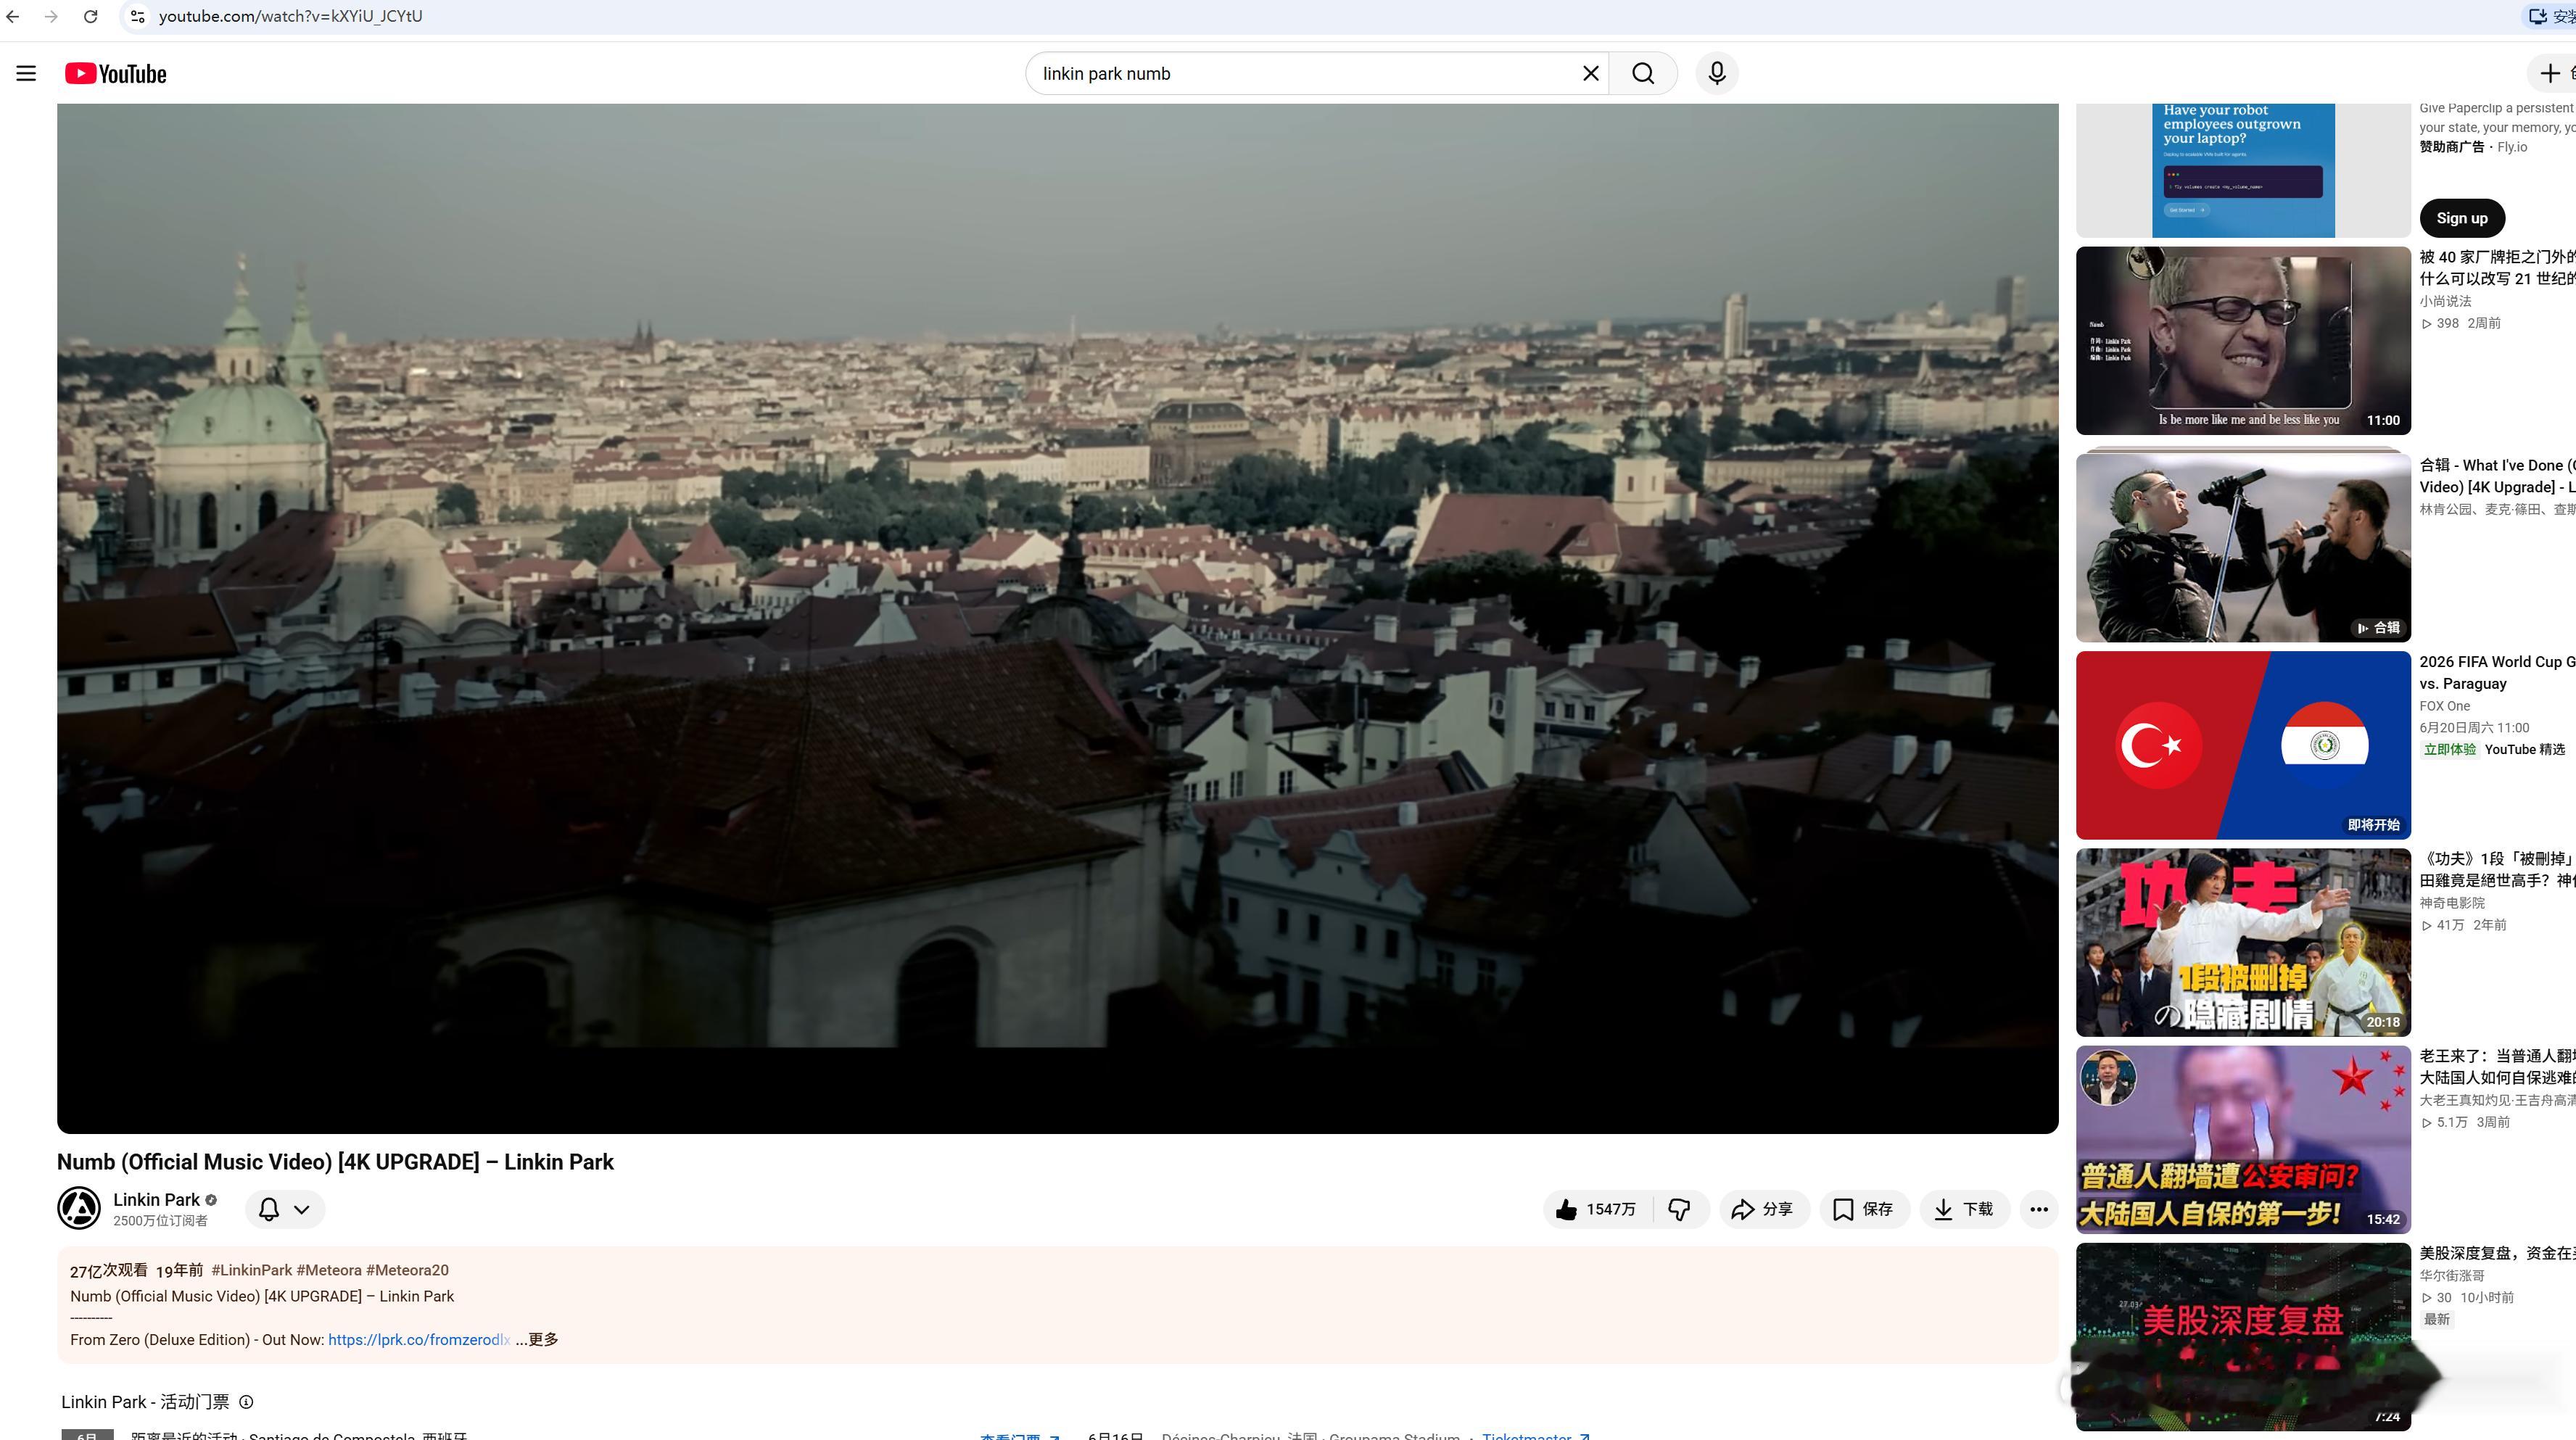Download the video via 下载
Screen dimensions: 2576x1440
pos(1964,1209)
